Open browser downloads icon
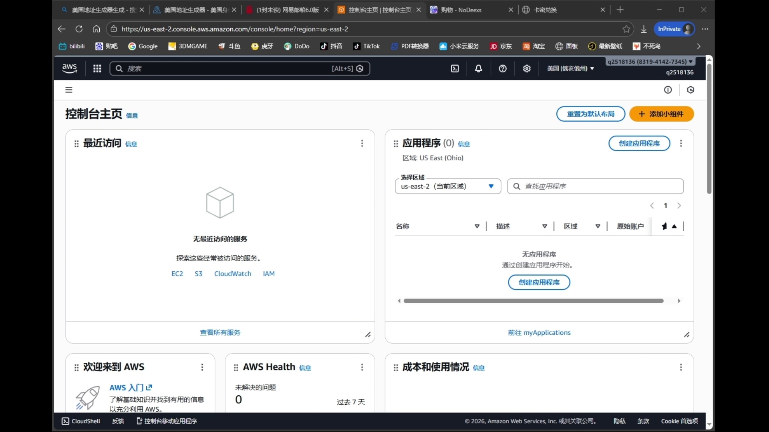This screenshot has height=432, width=769. [643, 29]
